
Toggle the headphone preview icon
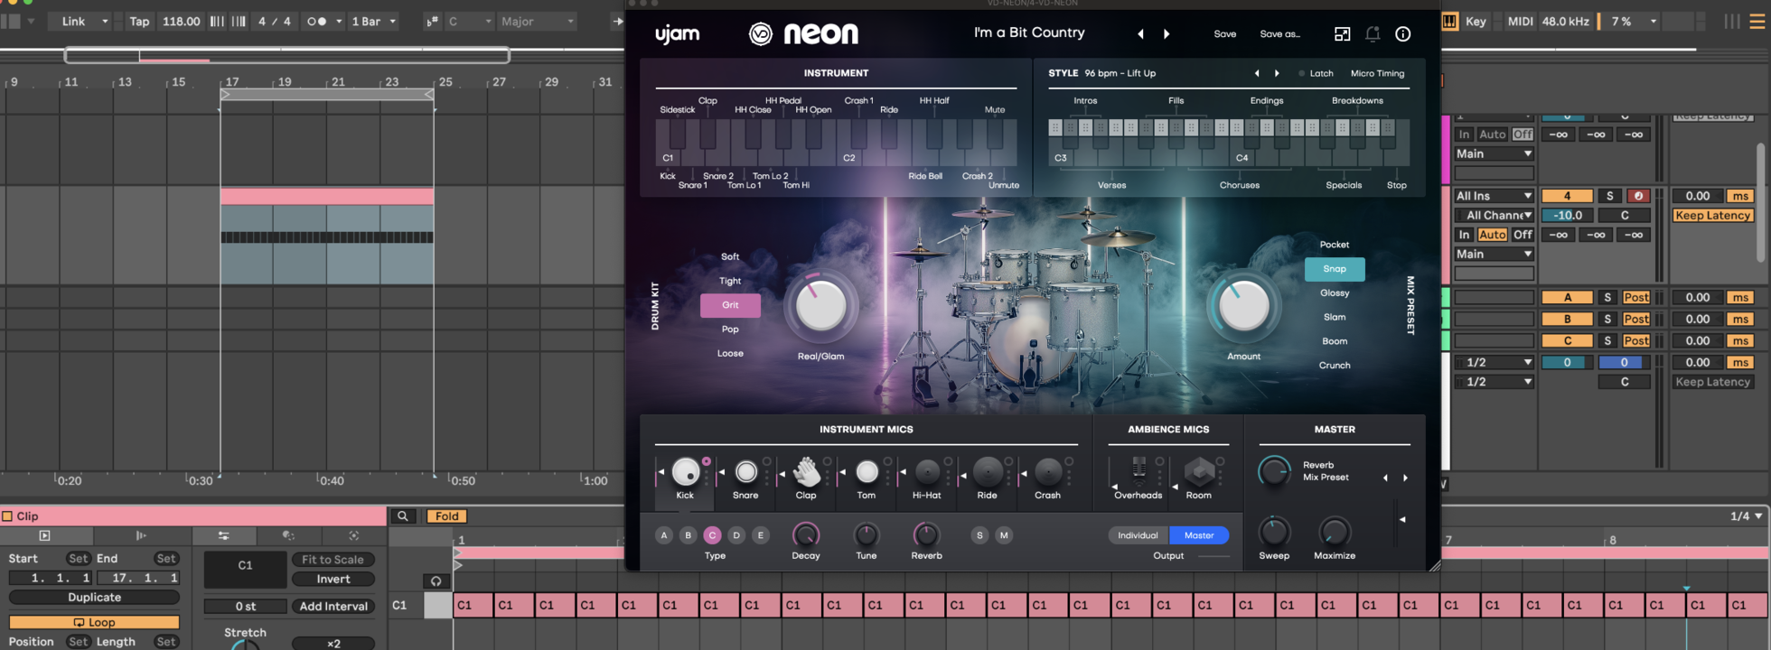[x=436, y=581]
